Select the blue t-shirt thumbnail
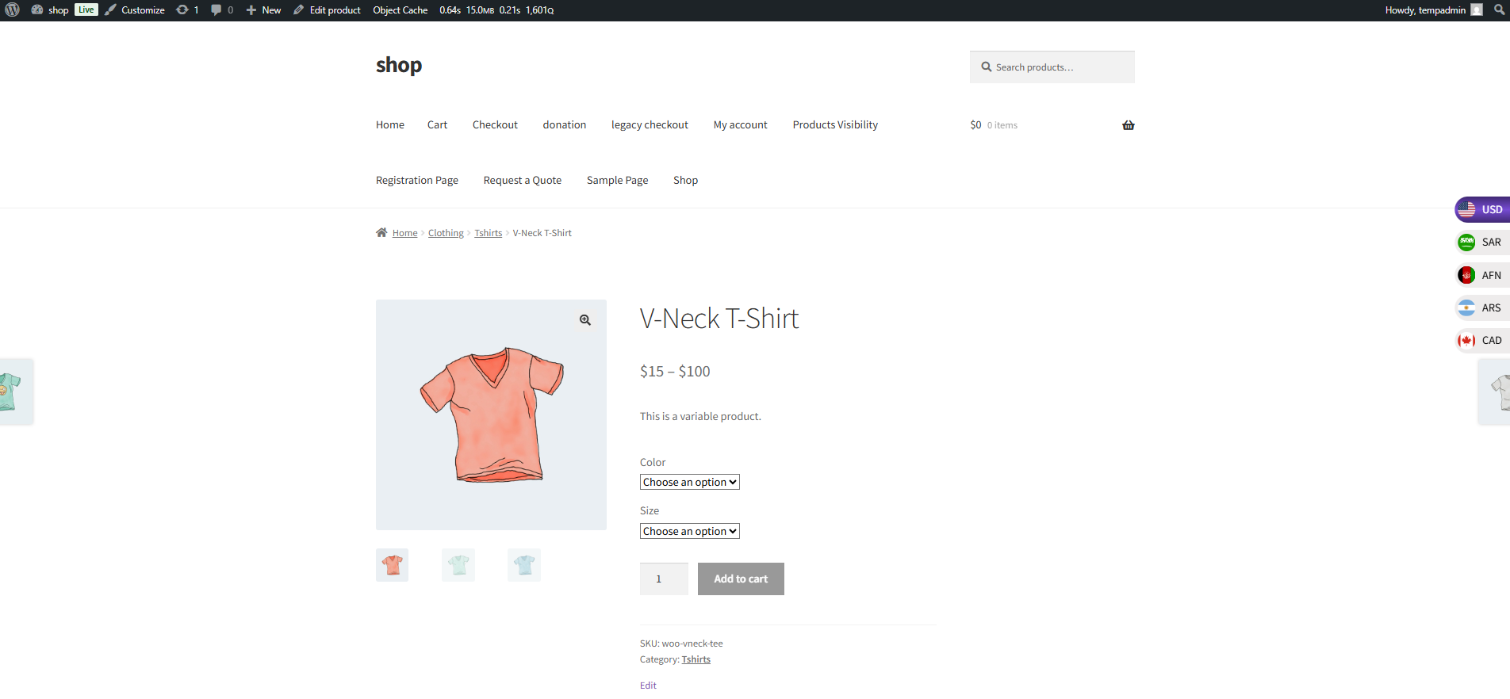The height and width of the screenshot is (699, 1510). [x=524, y=565]
